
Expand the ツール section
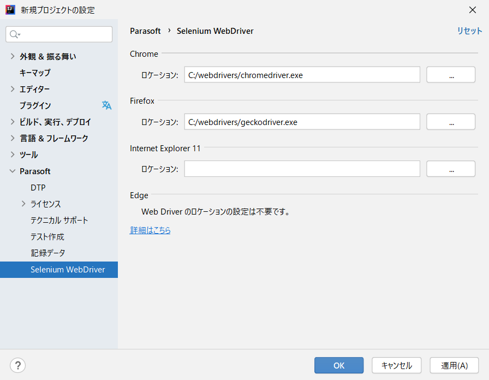pyautogui.click(x=13, y=155)
